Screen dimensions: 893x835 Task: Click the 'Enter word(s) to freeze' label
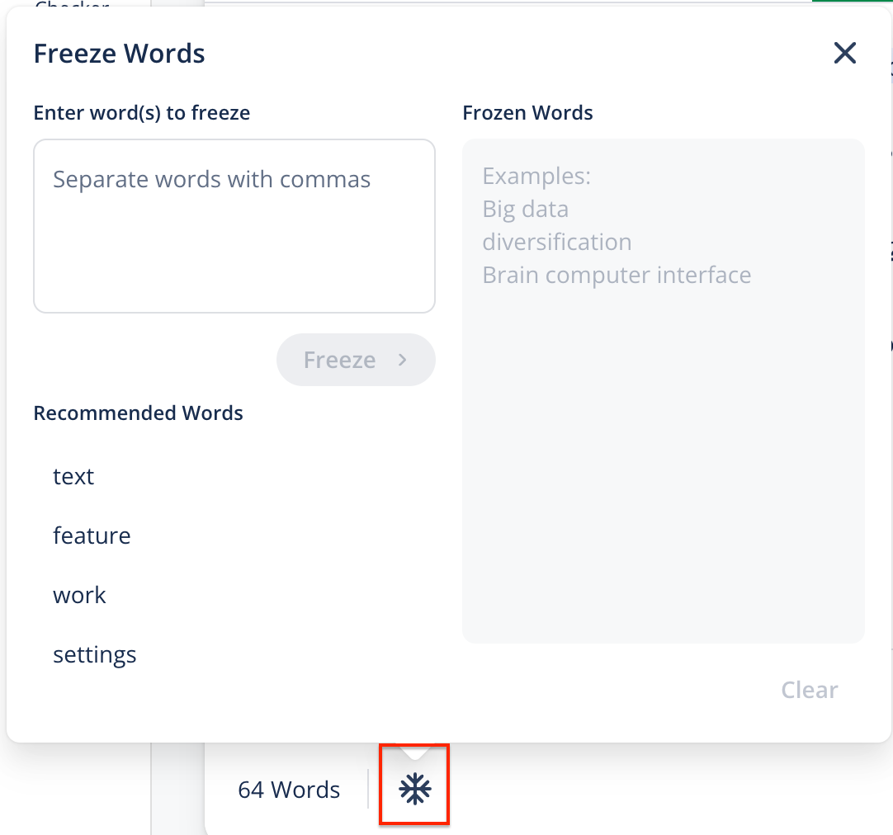[x=142, y=112]
